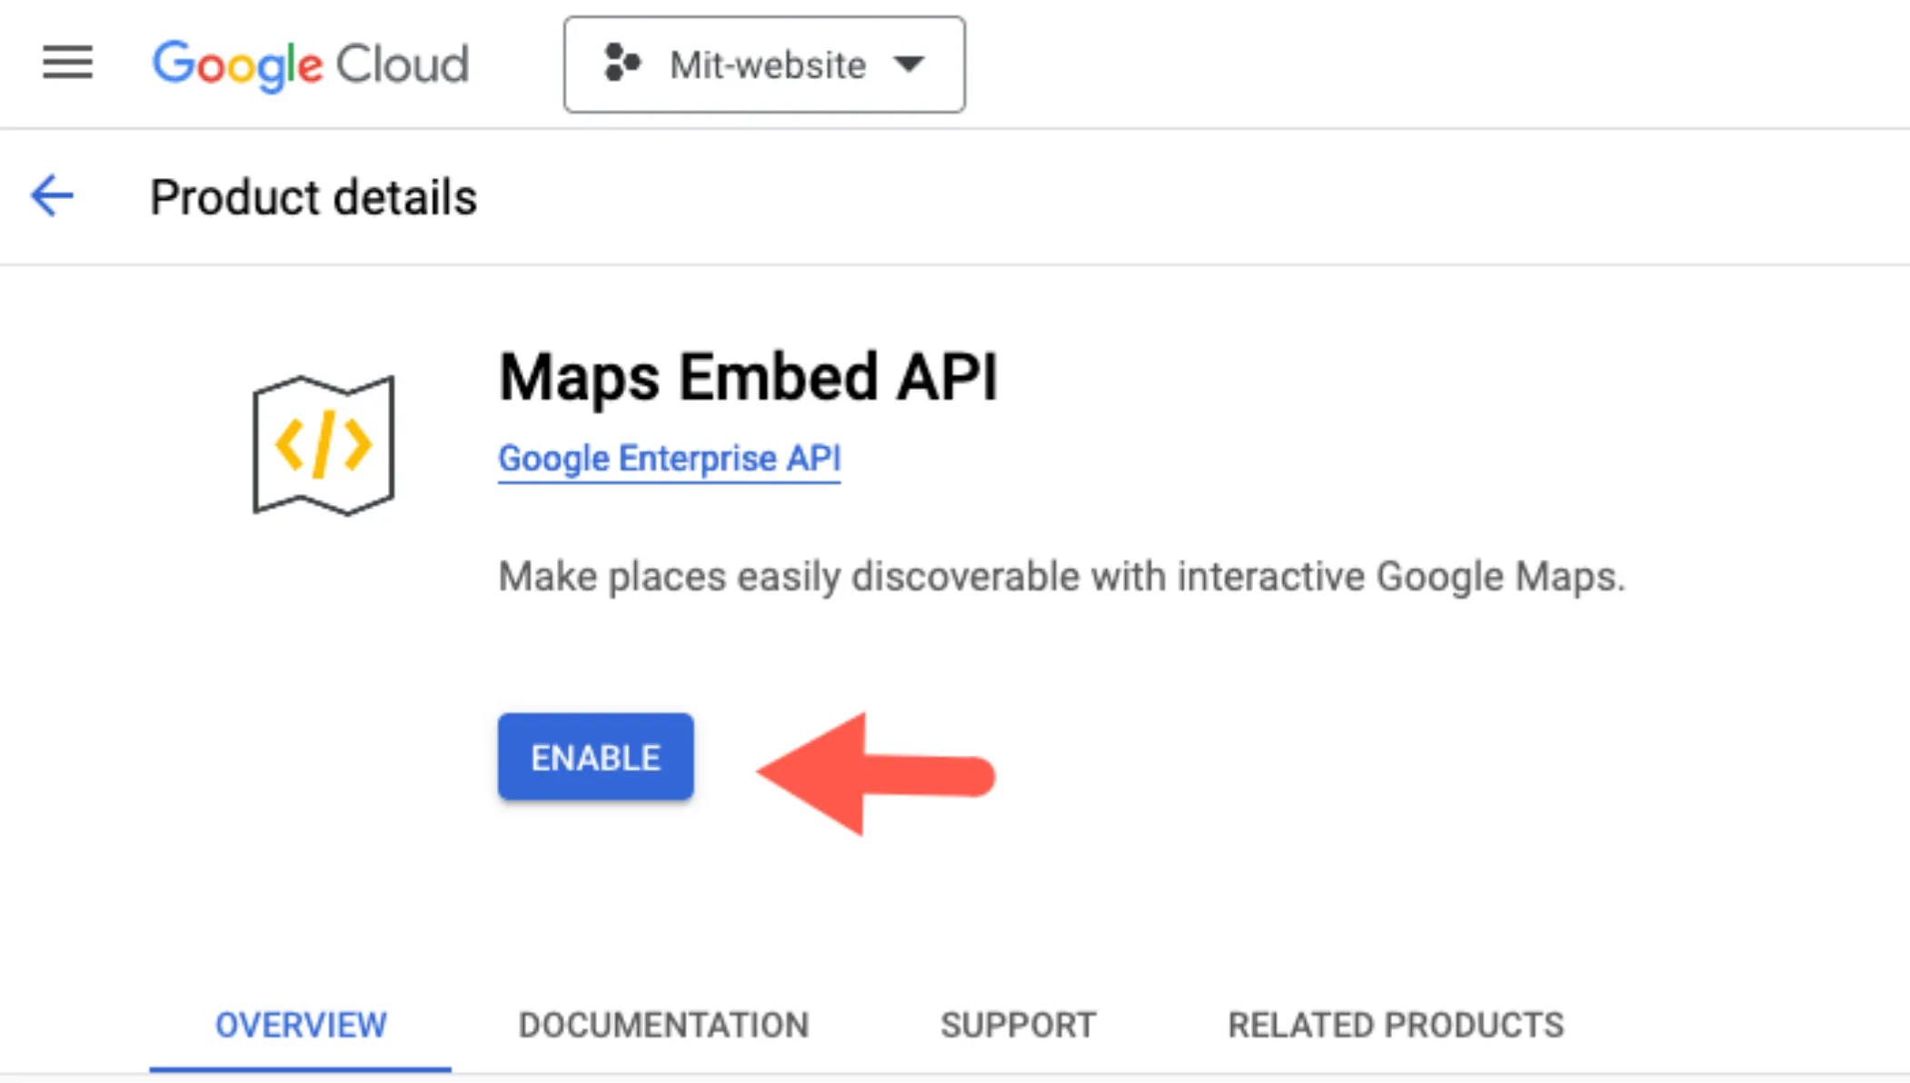
Task: Click the word Cloud in the logo
Action: coord(403,65)
